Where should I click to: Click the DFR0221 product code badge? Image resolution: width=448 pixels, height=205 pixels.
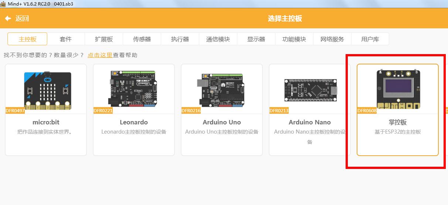click(x=103, y=110)
